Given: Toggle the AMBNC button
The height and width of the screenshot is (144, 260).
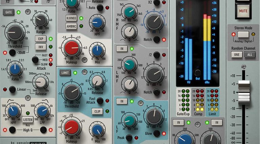Looking at the screenshot, I should 71,26.
